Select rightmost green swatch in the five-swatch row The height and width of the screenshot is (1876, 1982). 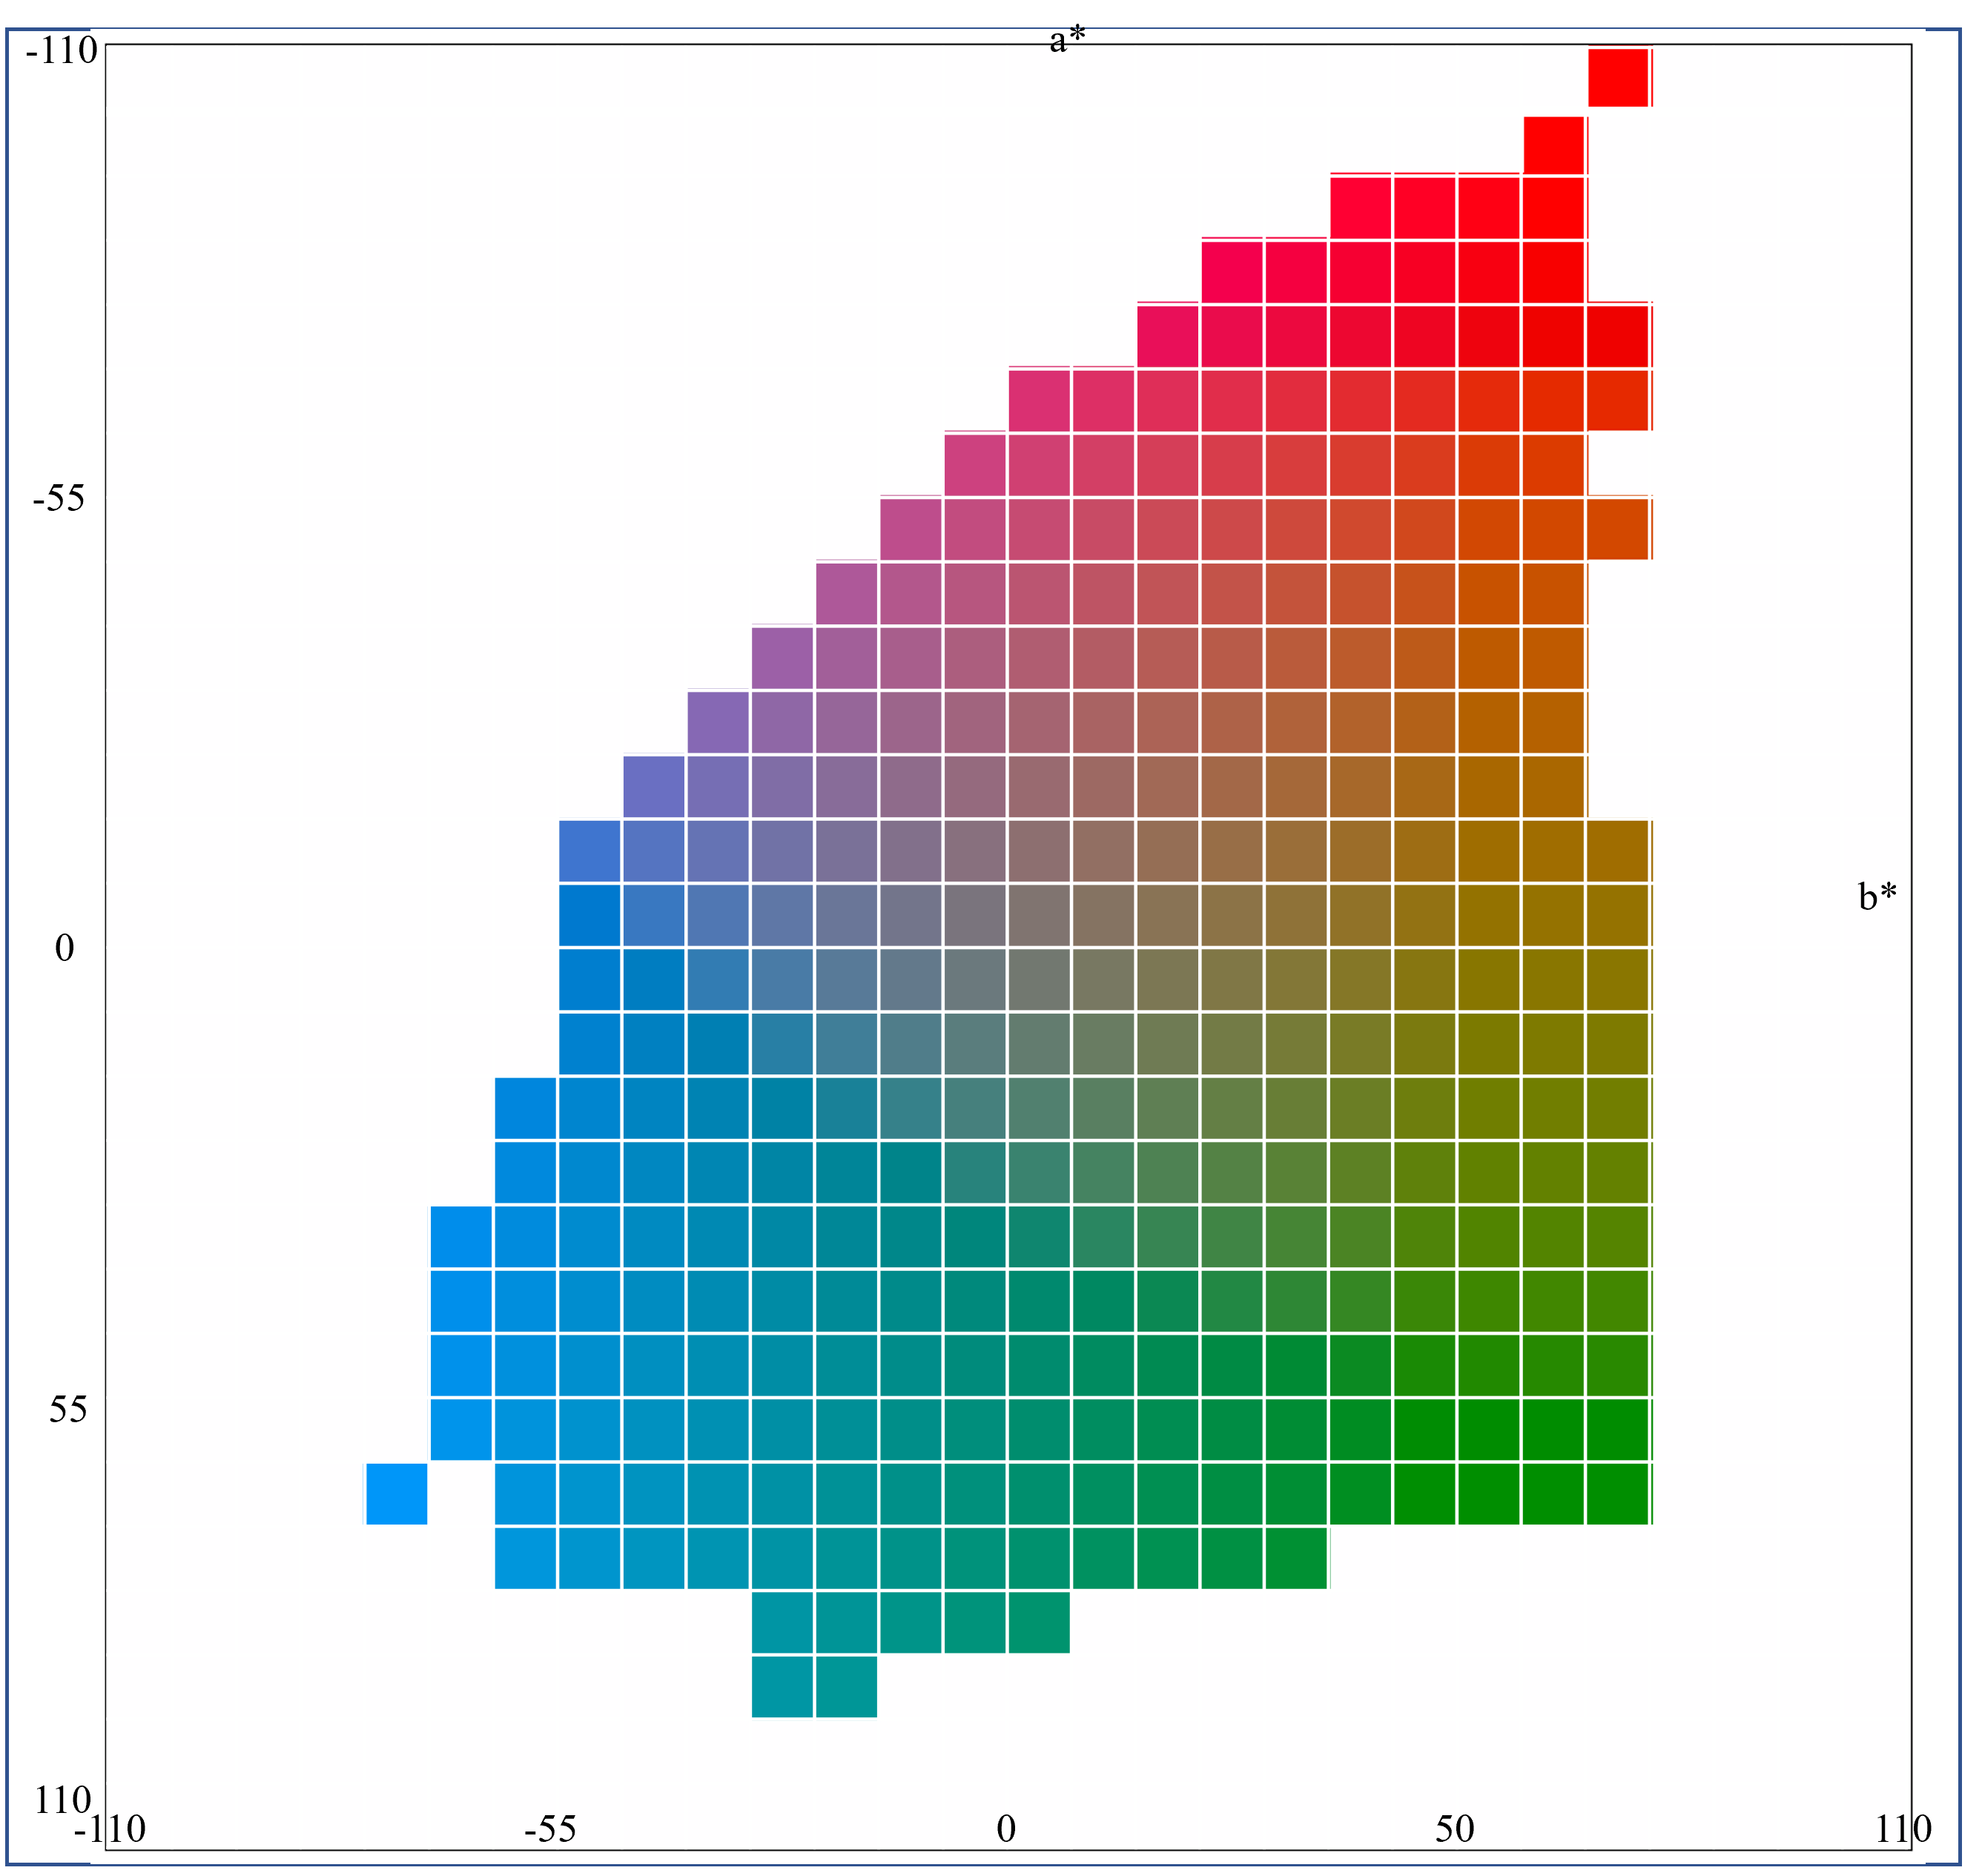(x=1039, y=1623)
